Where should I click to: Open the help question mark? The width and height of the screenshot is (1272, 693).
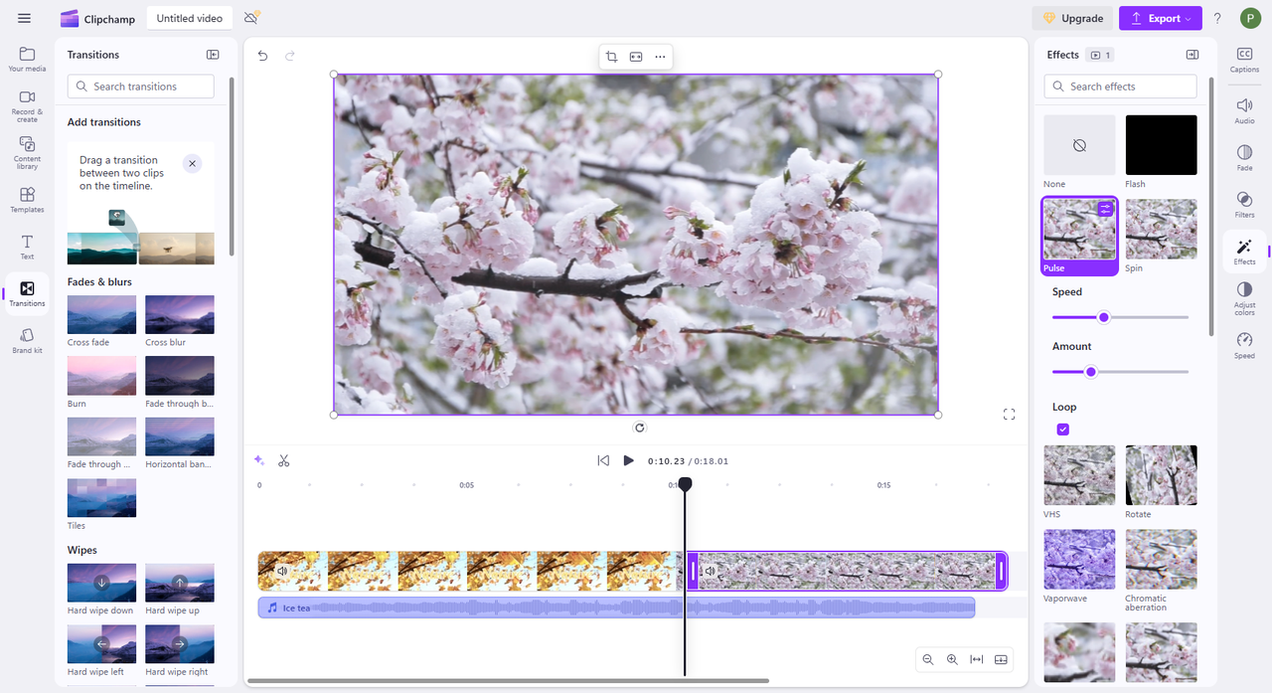(x=1217, y=18)
